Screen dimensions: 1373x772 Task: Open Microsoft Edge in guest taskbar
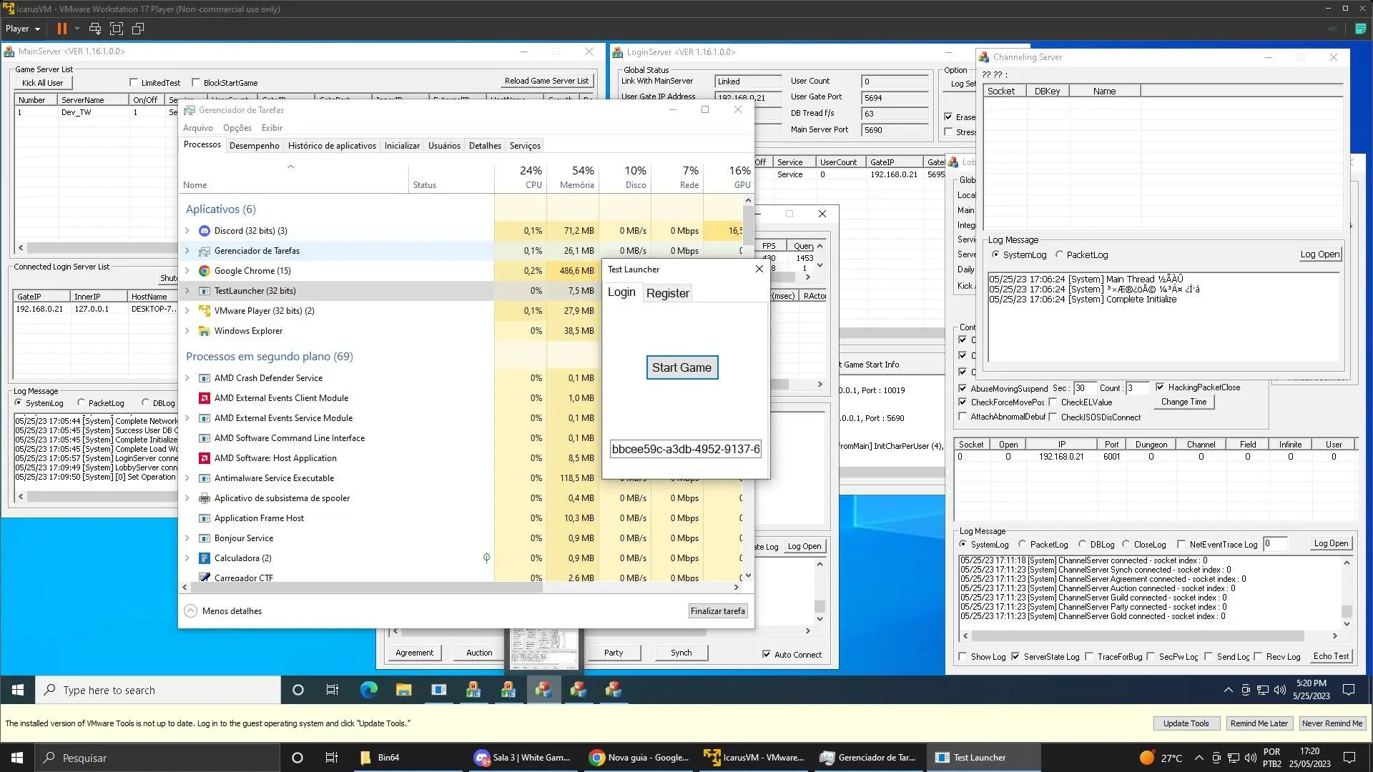(369, 690)
